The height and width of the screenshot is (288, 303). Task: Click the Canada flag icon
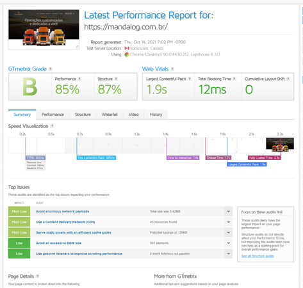pyautogui.click(x=127, y=49)
